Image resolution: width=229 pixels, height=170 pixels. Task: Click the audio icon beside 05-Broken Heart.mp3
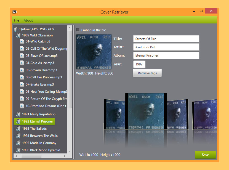[x=22, y=70]
